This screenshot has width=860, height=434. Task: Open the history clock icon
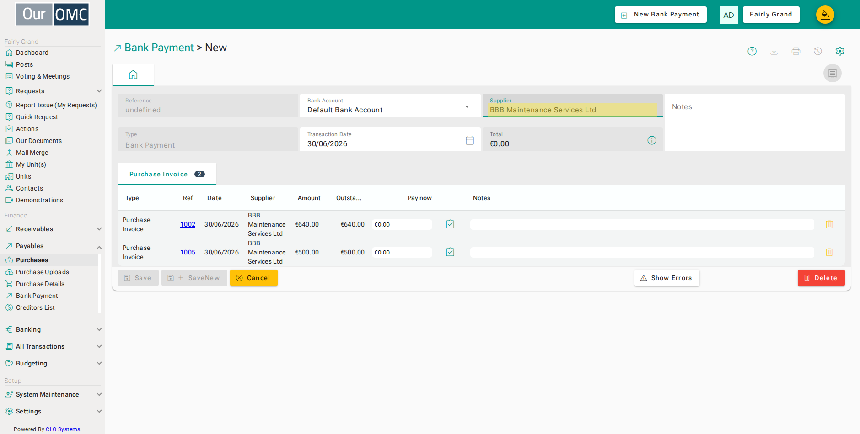pos(818,51)
